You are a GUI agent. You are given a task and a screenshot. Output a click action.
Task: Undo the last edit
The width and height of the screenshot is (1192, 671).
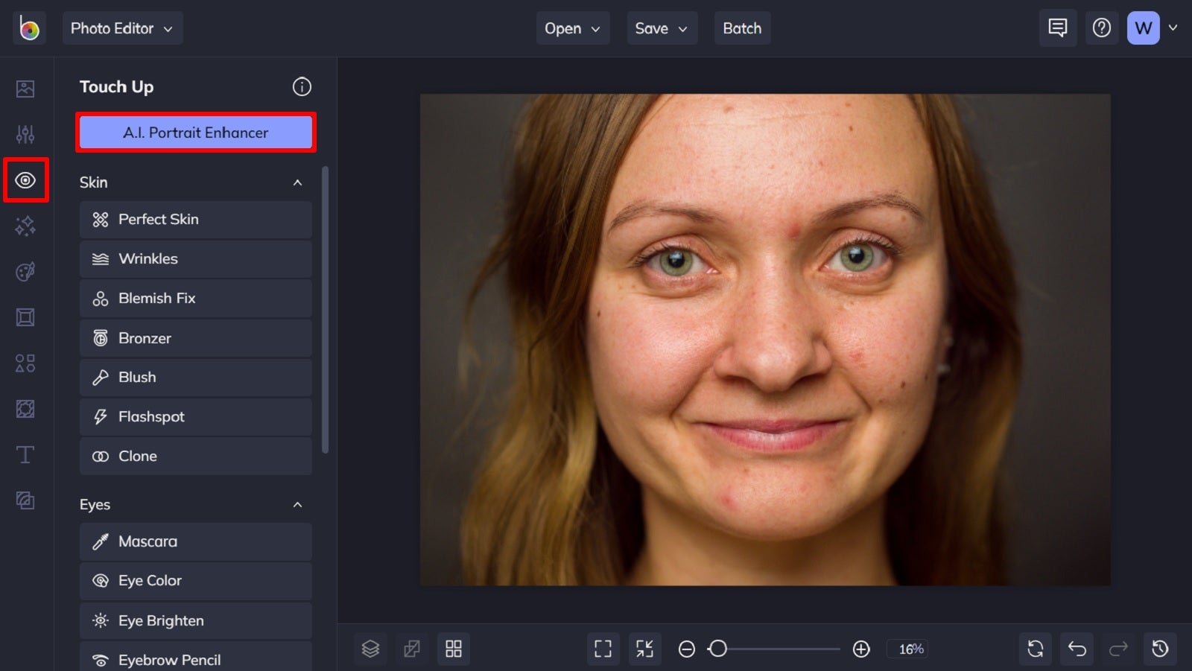click(1076, 649)
